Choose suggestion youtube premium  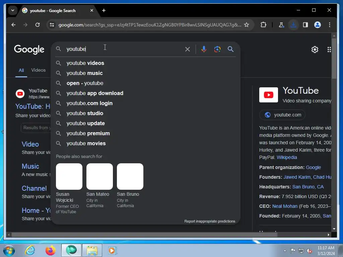point(145,134)
